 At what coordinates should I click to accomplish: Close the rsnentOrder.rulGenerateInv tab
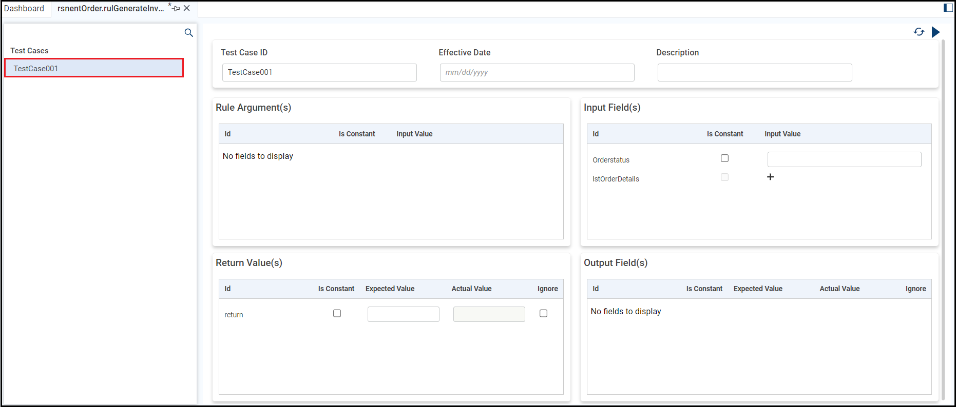coord(187,8)
